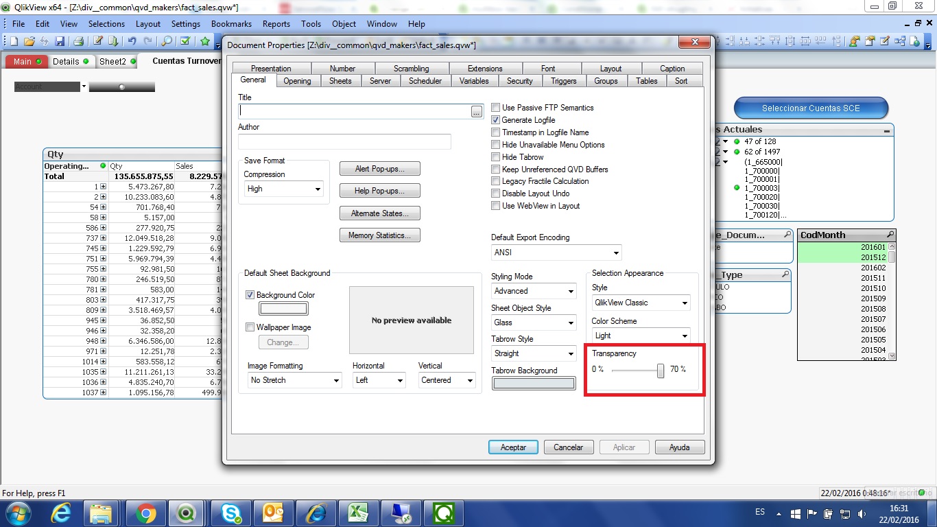Check Disable Layout Undo
Screen dimensions: 937x527
pyautogui.click(x=496, y=194)
